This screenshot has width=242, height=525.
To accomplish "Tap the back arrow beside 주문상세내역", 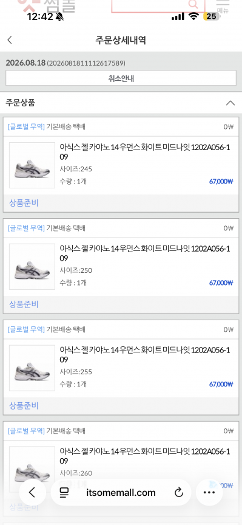I will click(9, 40).
